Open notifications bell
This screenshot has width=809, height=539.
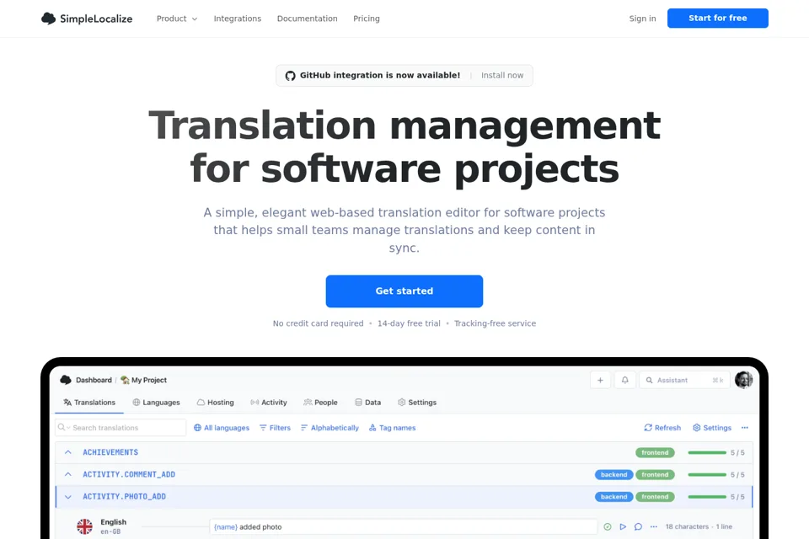[624, 380]
